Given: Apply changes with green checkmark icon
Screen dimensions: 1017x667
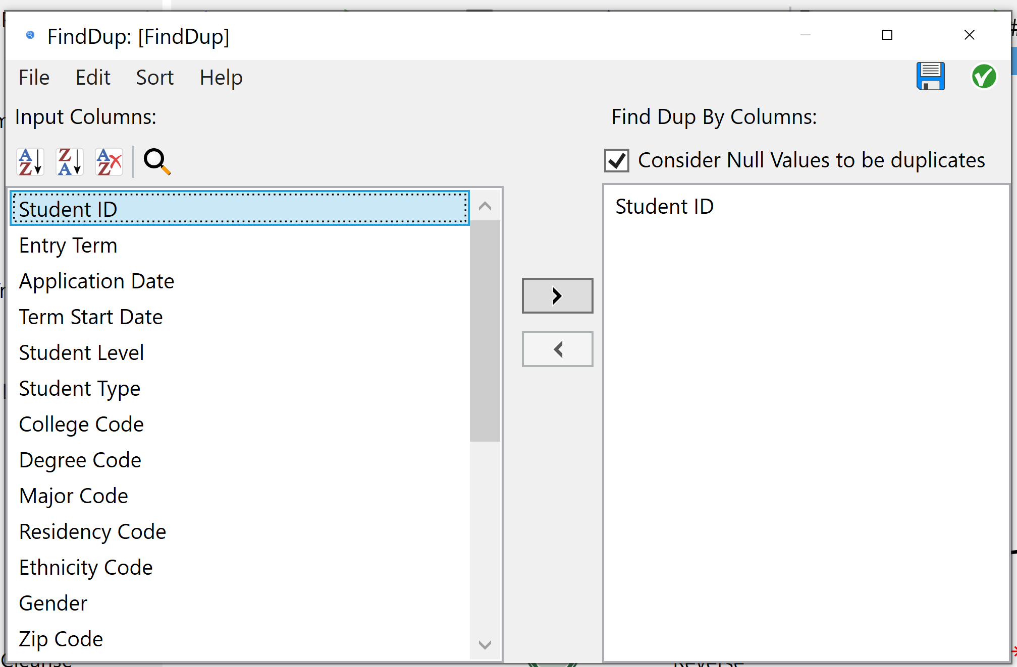Looking at the screenshot, I should pos(984,77).
